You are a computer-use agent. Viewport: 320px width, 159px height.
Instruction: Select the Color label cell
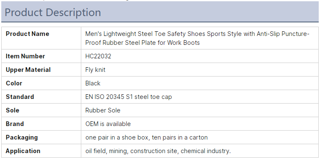(x=41, y=83)
